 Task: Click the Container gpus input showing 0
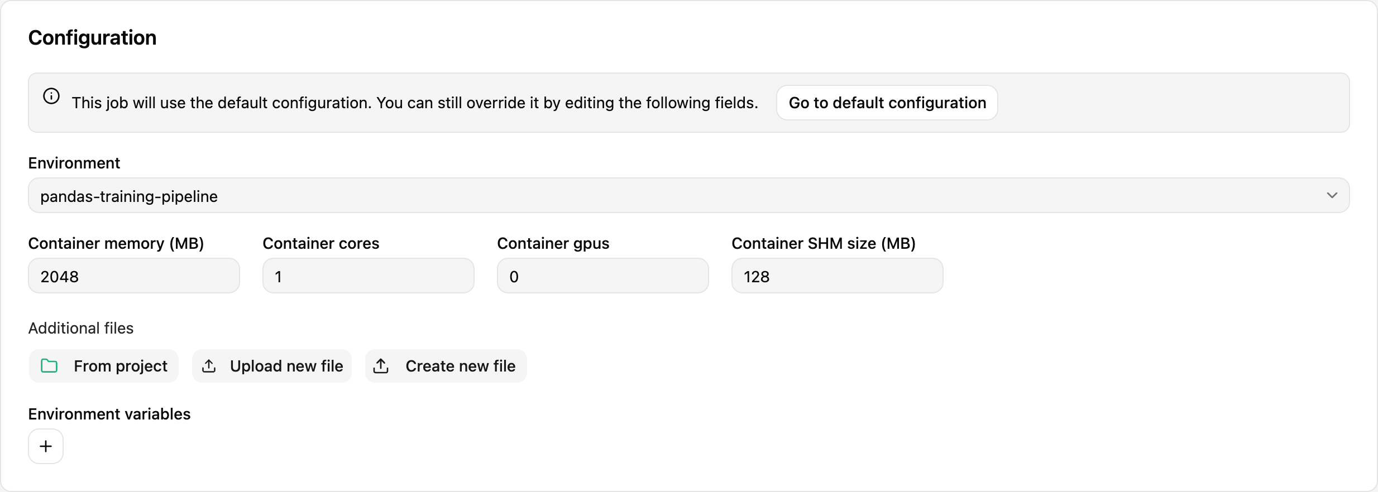click(603, 276)
